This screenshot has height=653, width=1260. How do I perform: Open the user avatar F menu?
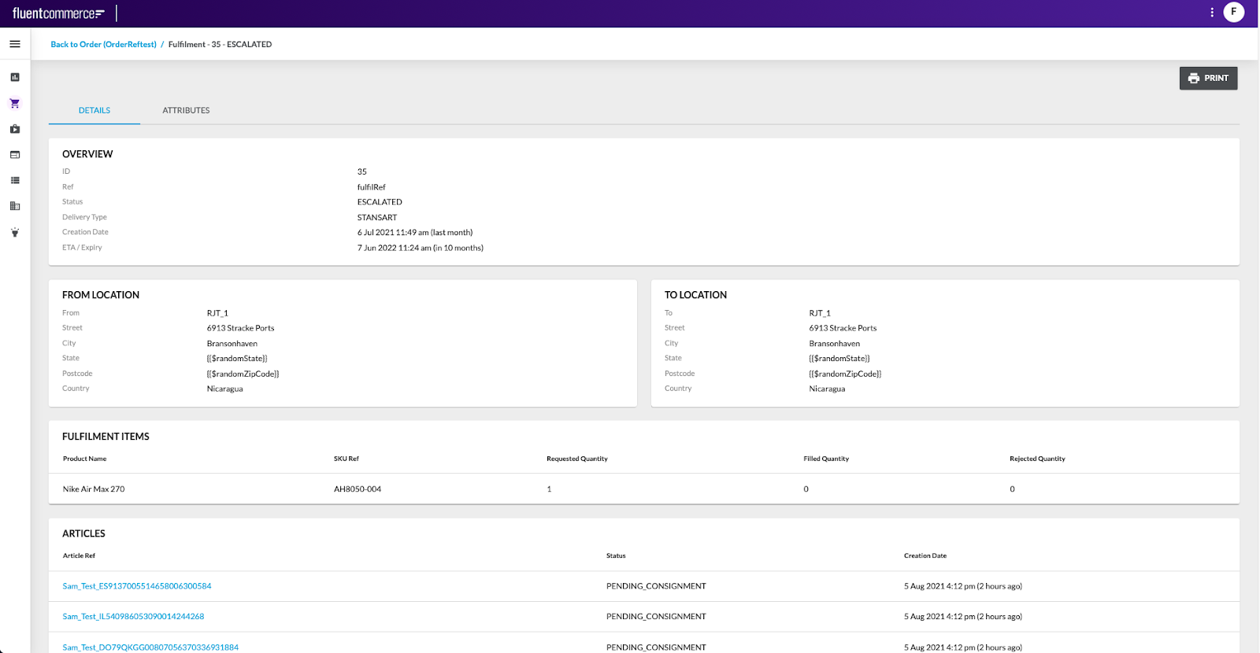tap(1234, 13)
